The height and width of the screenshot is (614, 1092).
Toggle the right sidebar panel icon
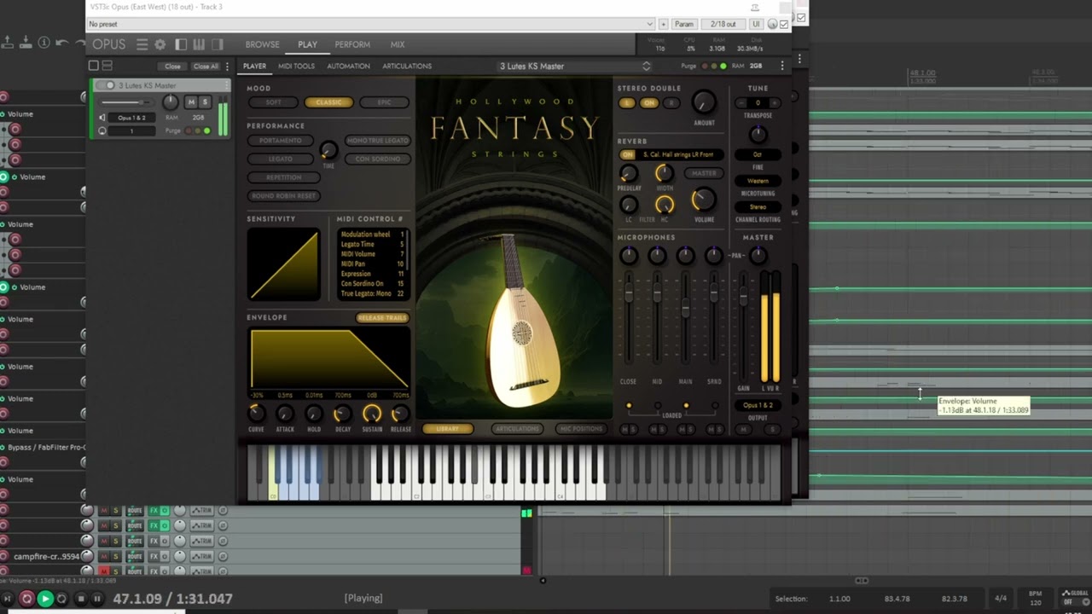click(217, 44)
